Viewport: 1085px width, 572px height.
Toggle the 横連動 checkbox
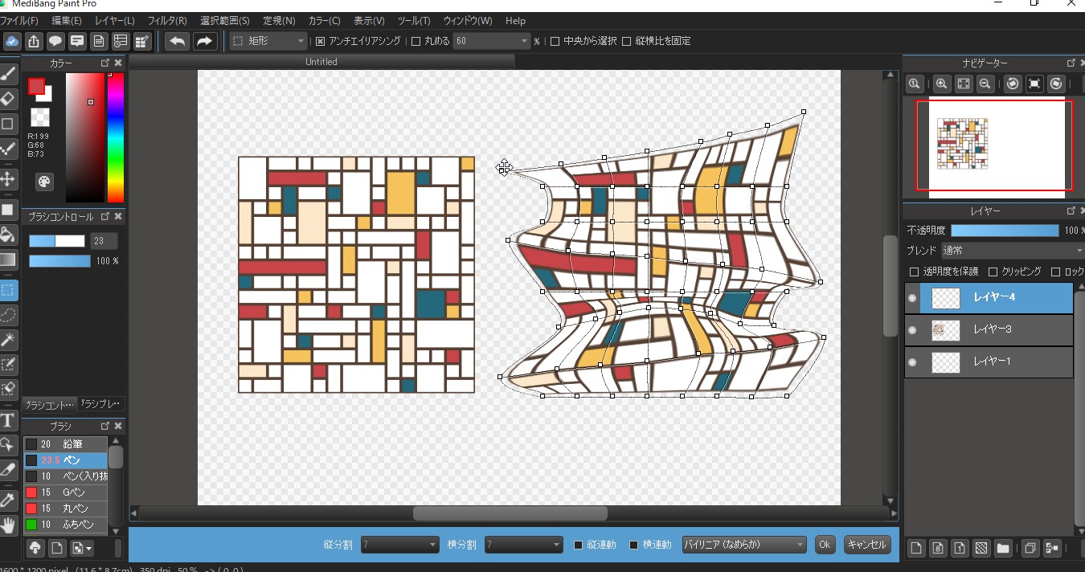pyautogui.click(x=633, y=545)
